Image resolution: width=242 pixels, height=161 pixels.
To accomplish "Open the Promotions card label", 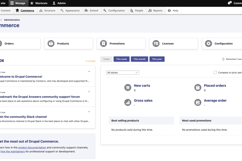I will click(117, 43).
